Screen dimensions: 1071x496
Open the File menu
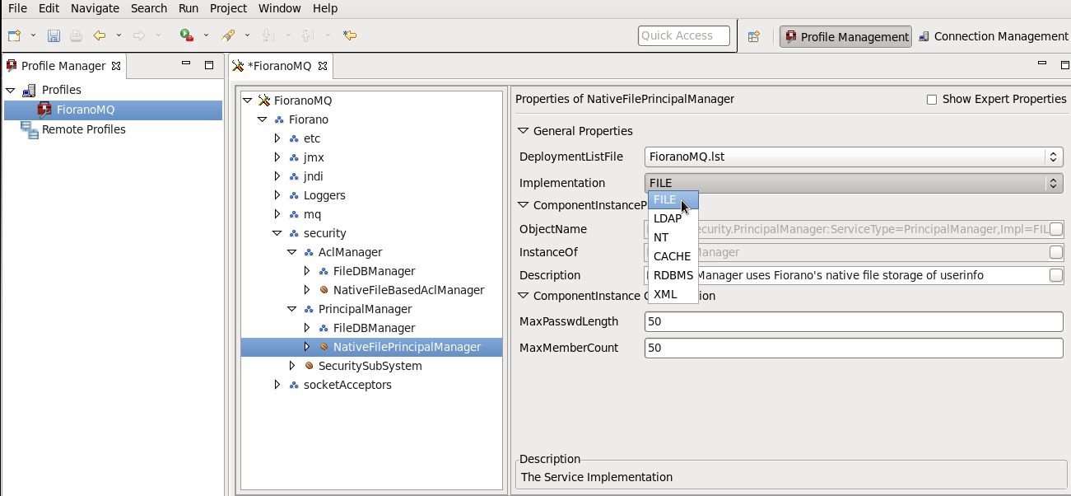pos(17,8)
